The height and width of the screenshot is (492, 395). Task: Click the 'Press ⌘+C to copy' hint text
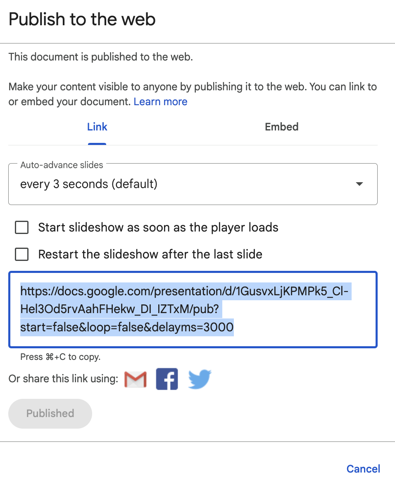60,357
